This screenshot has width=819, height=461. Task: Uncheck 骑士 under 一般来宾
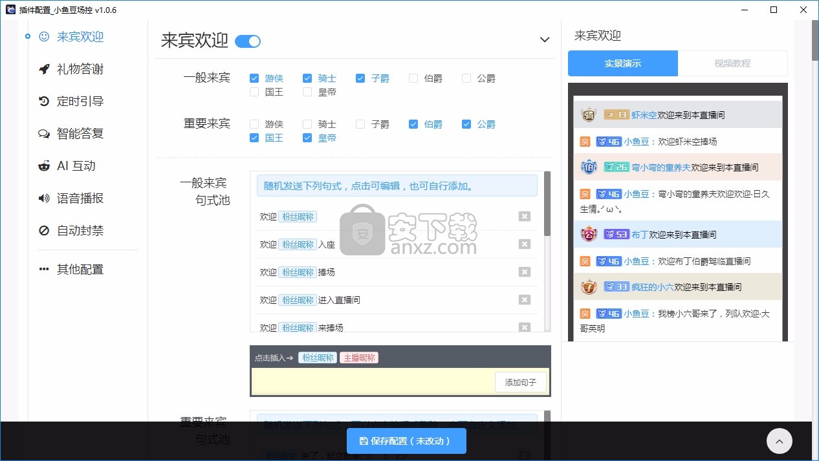click(307, 78)
